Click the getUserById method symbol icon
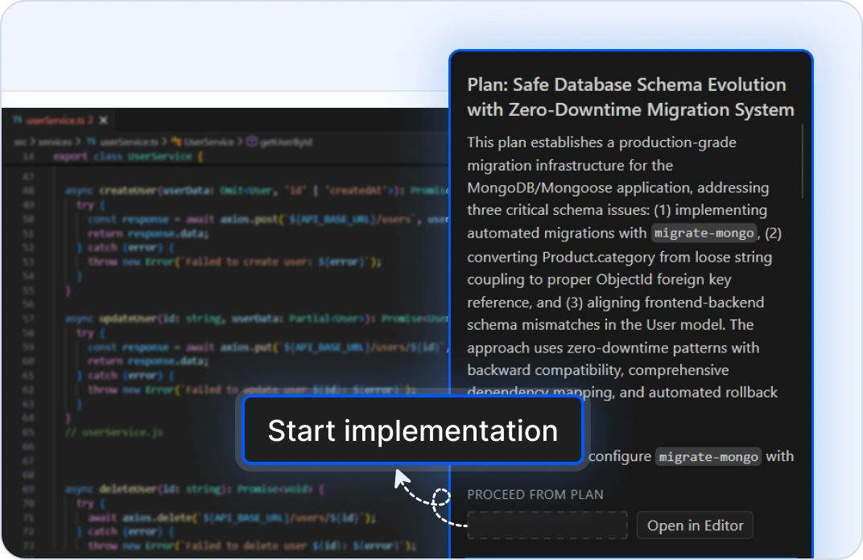This screenshot has height=560, width=863. tap(251, 142)
